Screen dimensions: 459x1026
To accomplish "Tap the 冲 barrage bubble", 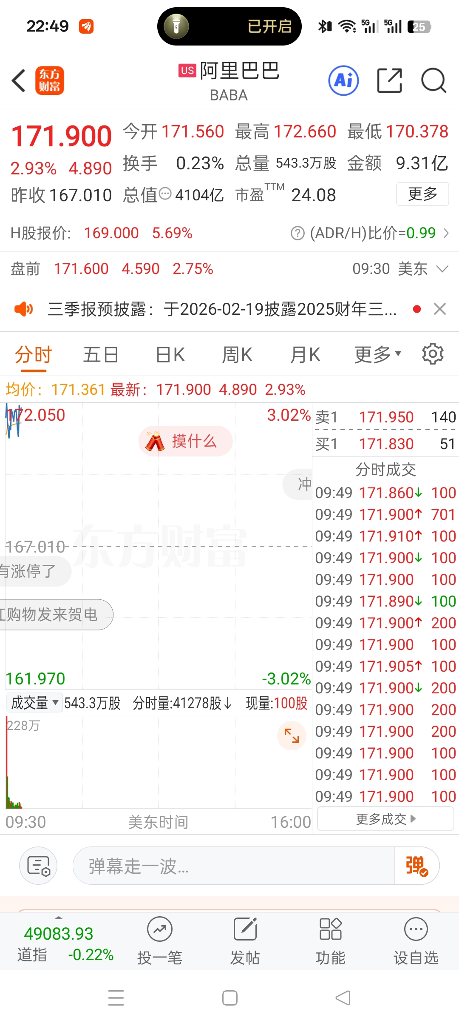I will coord(298,484).
